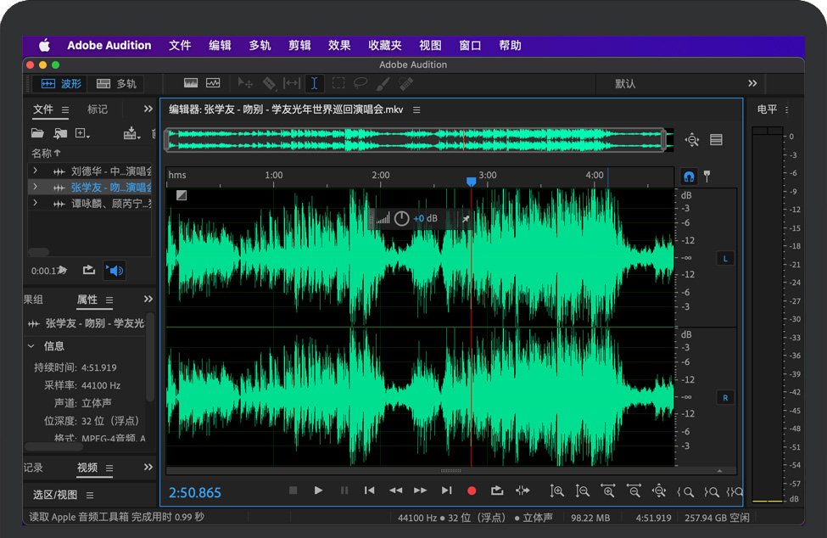Image resolution: width=827 pixels, height=538 pixels.
Task: Expand the 谭咏麟 file entry
Action: click(35, 204)
